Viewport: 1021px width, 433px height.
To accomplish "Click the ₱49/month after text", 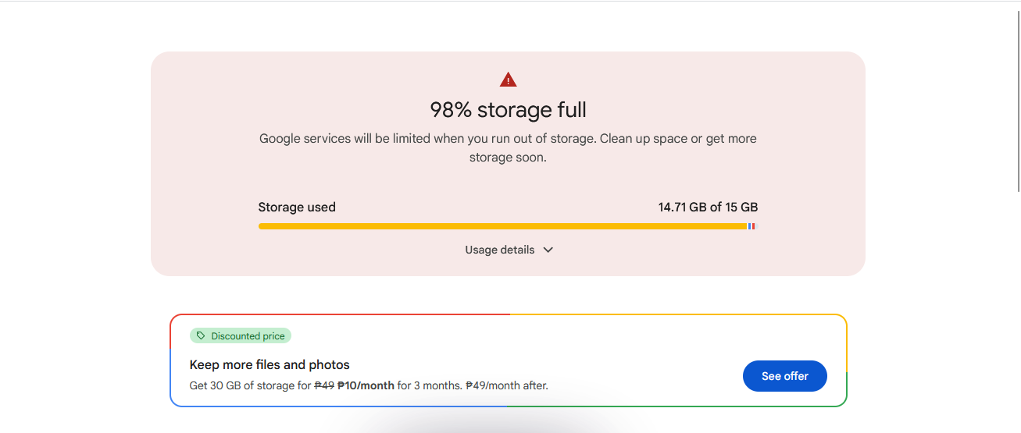I will [506, 385].
